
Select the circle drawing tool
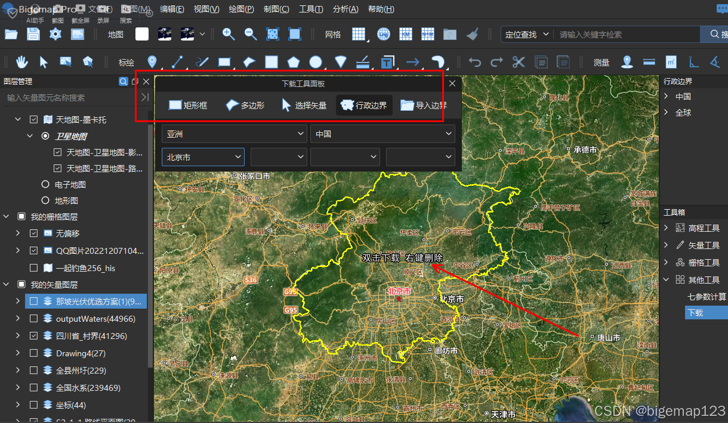pyautogui.click(x=316, y=61)
